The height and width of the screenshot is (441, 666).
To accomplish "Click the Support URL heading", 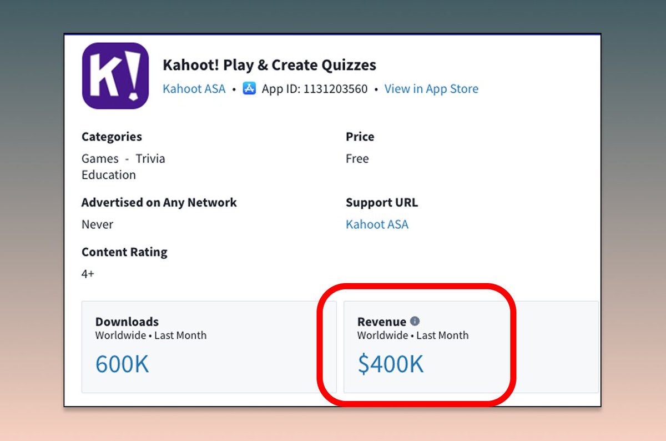I will click(382, 203).
